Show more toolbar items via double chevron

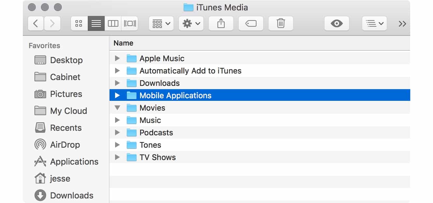(402, 24)
